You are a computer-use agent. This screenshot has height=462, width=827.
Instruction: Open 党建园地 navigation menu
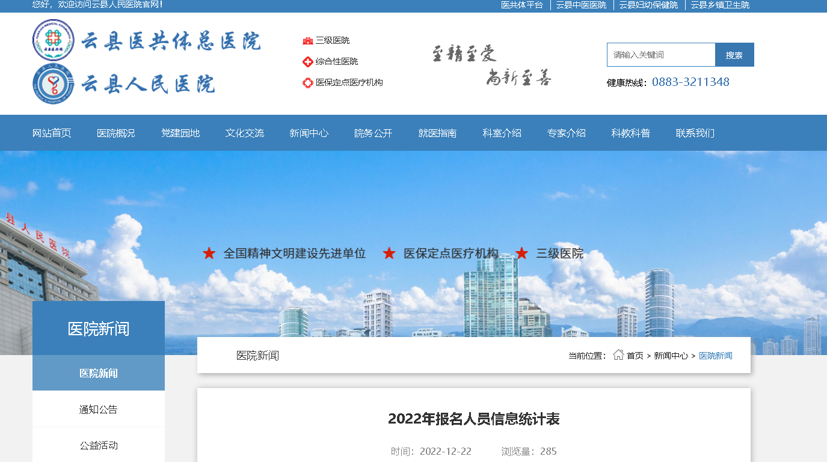pos(180,133)
